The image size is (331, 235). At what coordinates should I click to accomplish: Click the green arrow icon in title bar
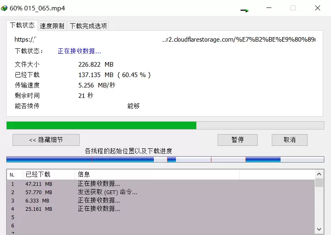[245, 10]
